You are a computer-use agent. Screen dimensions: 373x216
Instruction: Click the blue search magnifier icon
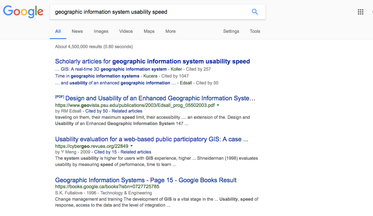point(255,12)
